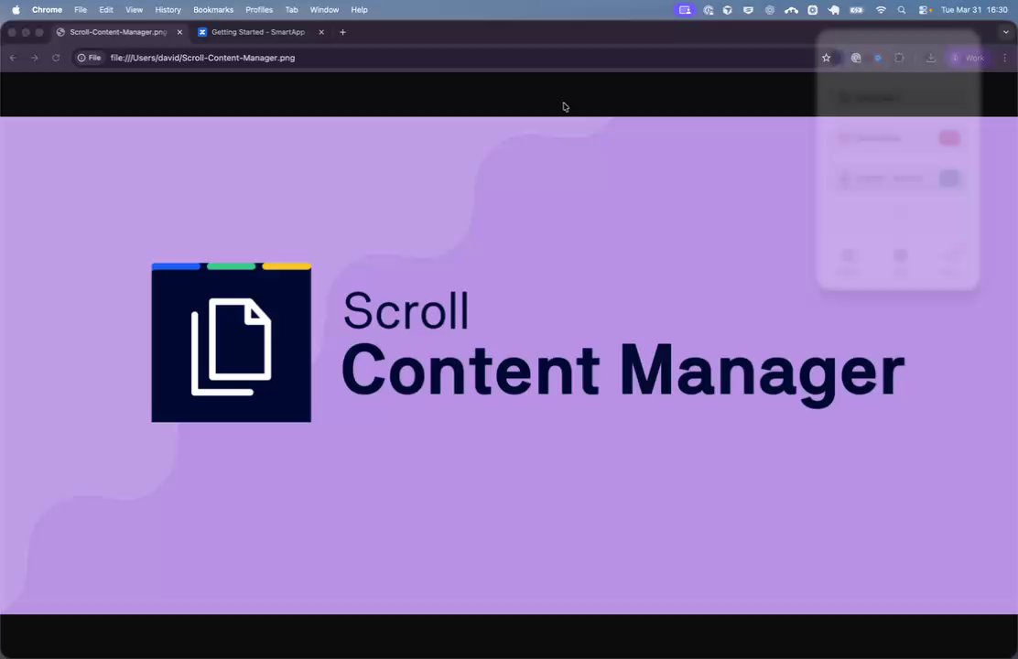Open the Window menu

point(324,10)
